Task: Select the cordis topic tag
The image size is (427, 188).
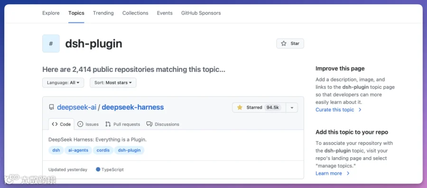Action: pos(103,150)
